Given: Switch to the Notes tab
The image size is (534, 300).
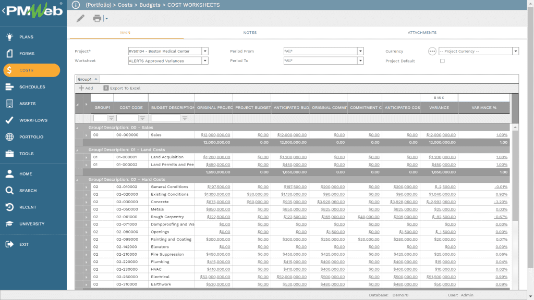Looking at the screenshot, I should pos(250,33).
